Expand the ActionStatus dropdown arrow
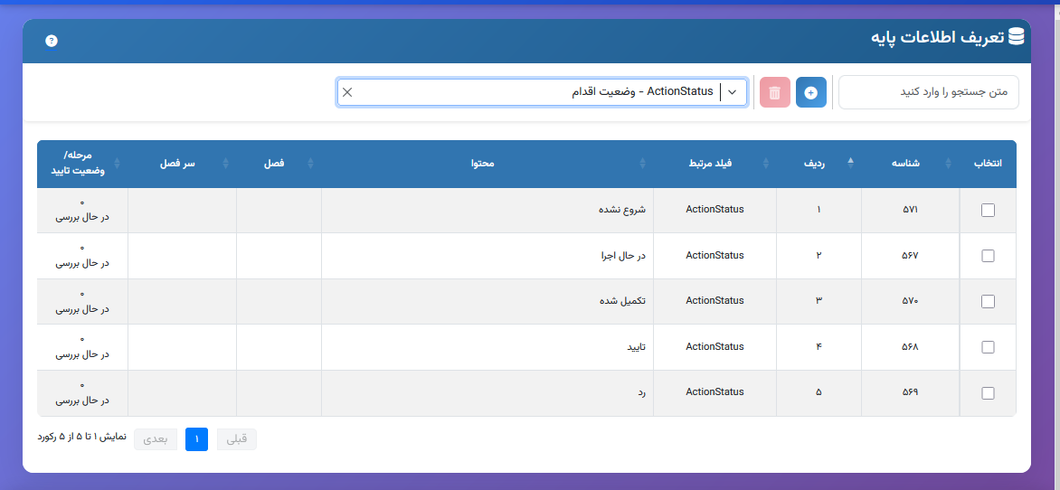 click(x=733, y=92)
